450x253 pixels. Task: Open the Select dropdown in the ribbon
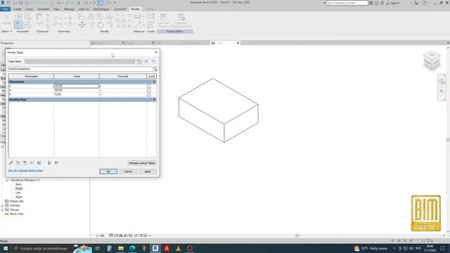pyautogui.click(x=6, y=31)
